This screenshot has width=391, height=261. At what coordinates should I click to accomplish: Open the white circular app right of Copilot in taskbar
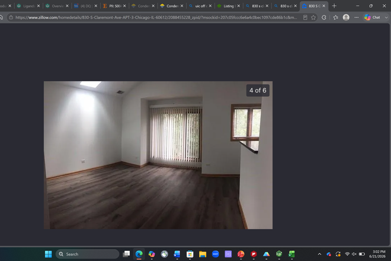point(164,254)
